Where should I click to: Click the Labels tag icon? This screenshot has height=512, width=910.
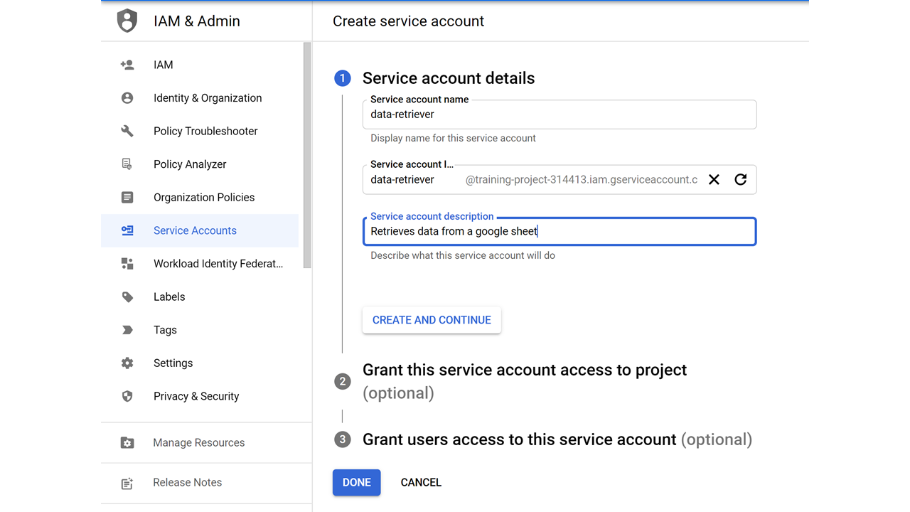(x=127, y=297)
